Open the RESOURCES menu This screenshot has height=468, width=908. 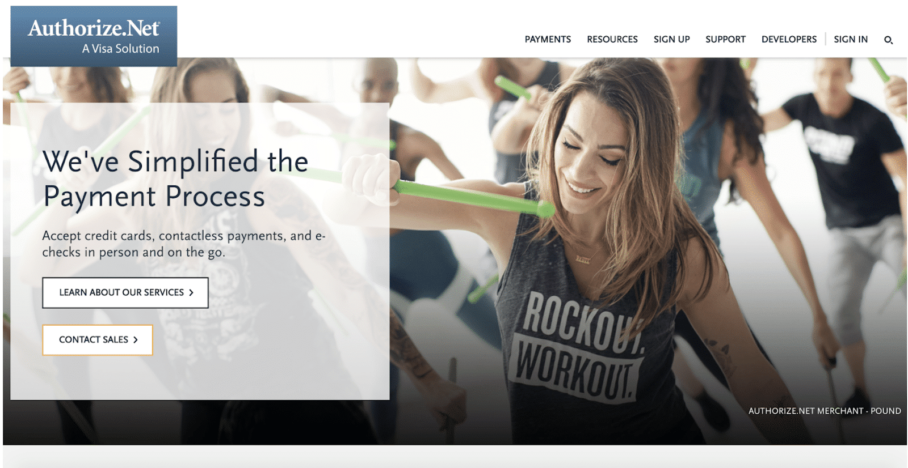(x=612, y=39)
